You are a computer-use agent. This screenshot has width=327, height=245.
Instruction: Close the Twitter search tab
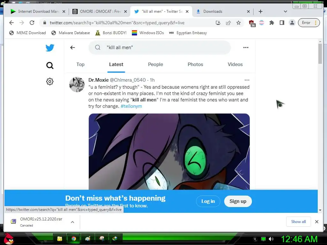[187, 11]
